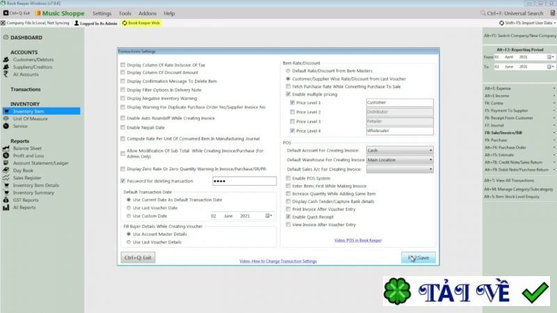
Task: Open the custom date calendar dropdown
Action: coord(269,216)
